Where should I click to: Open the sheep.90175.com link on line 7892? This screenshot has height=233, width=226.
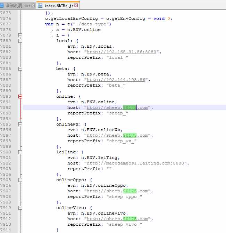pyautogui.click(x=117, y=107)
